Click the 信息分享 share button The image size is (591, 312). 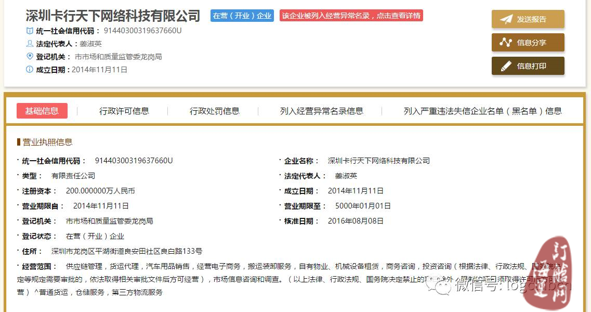528,42
